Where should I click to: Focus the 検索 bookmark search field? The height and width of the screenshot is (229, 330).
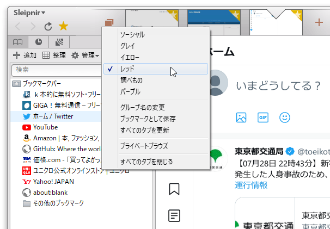57,70
